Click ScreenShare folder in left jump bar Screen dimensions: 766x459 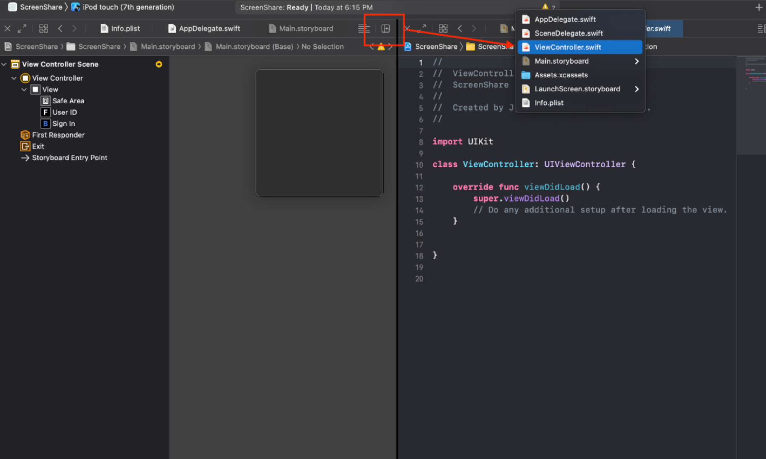[94, 47]
